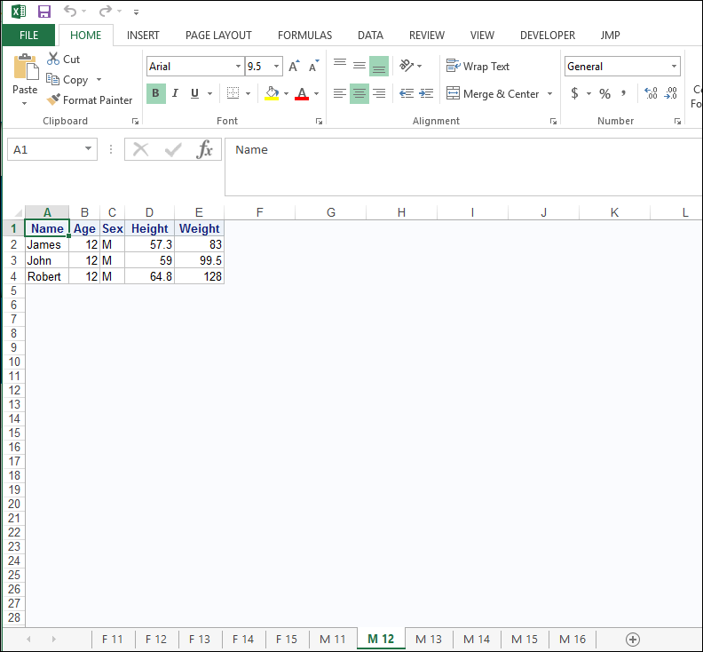Viewport: 703px width, 652px height.
Task: Confirm the formula bar entry
Action: (x=173, y=149)
